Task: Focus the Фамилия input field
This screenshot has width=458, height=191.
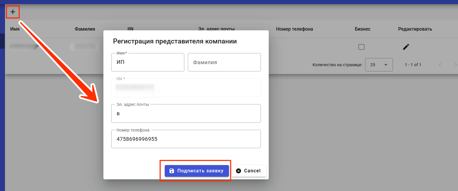Action: [x=224, y=62]
